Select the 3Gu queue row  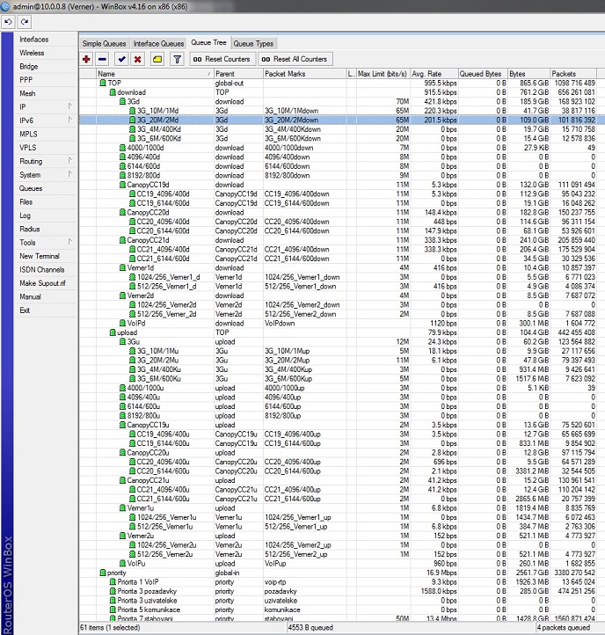[342, 342]
